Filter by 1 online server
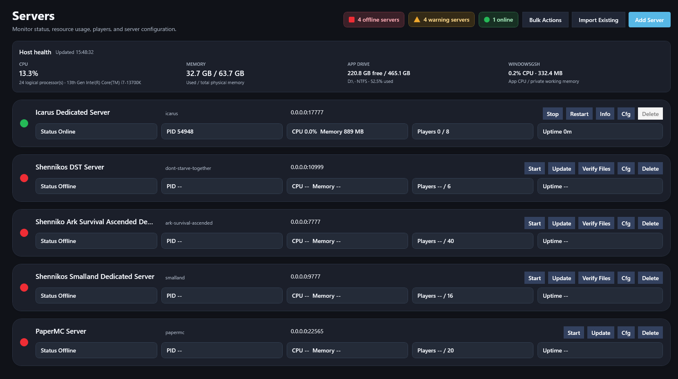Image resolution: width=678 pixels, height=379 pixels. pyautogui.click(x=498, y=20)
